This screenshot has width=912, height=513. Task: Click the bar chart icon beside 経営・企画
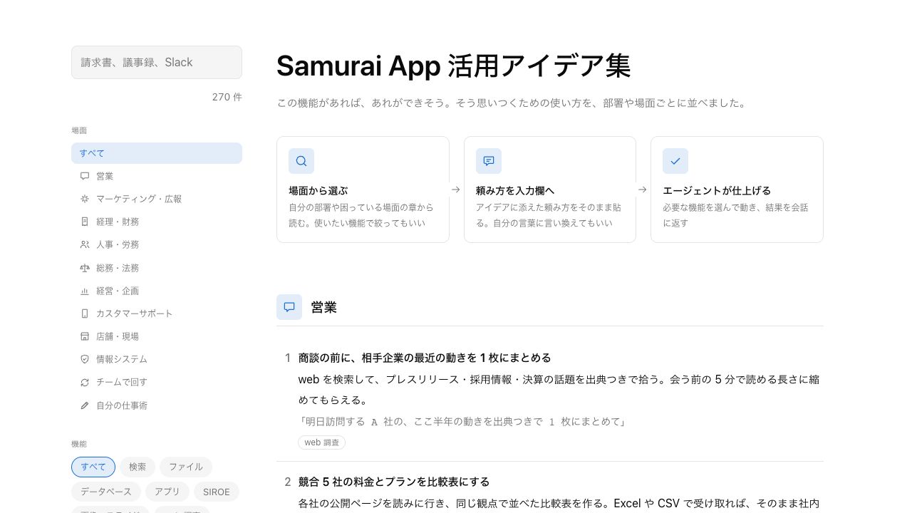coord(85,291)
